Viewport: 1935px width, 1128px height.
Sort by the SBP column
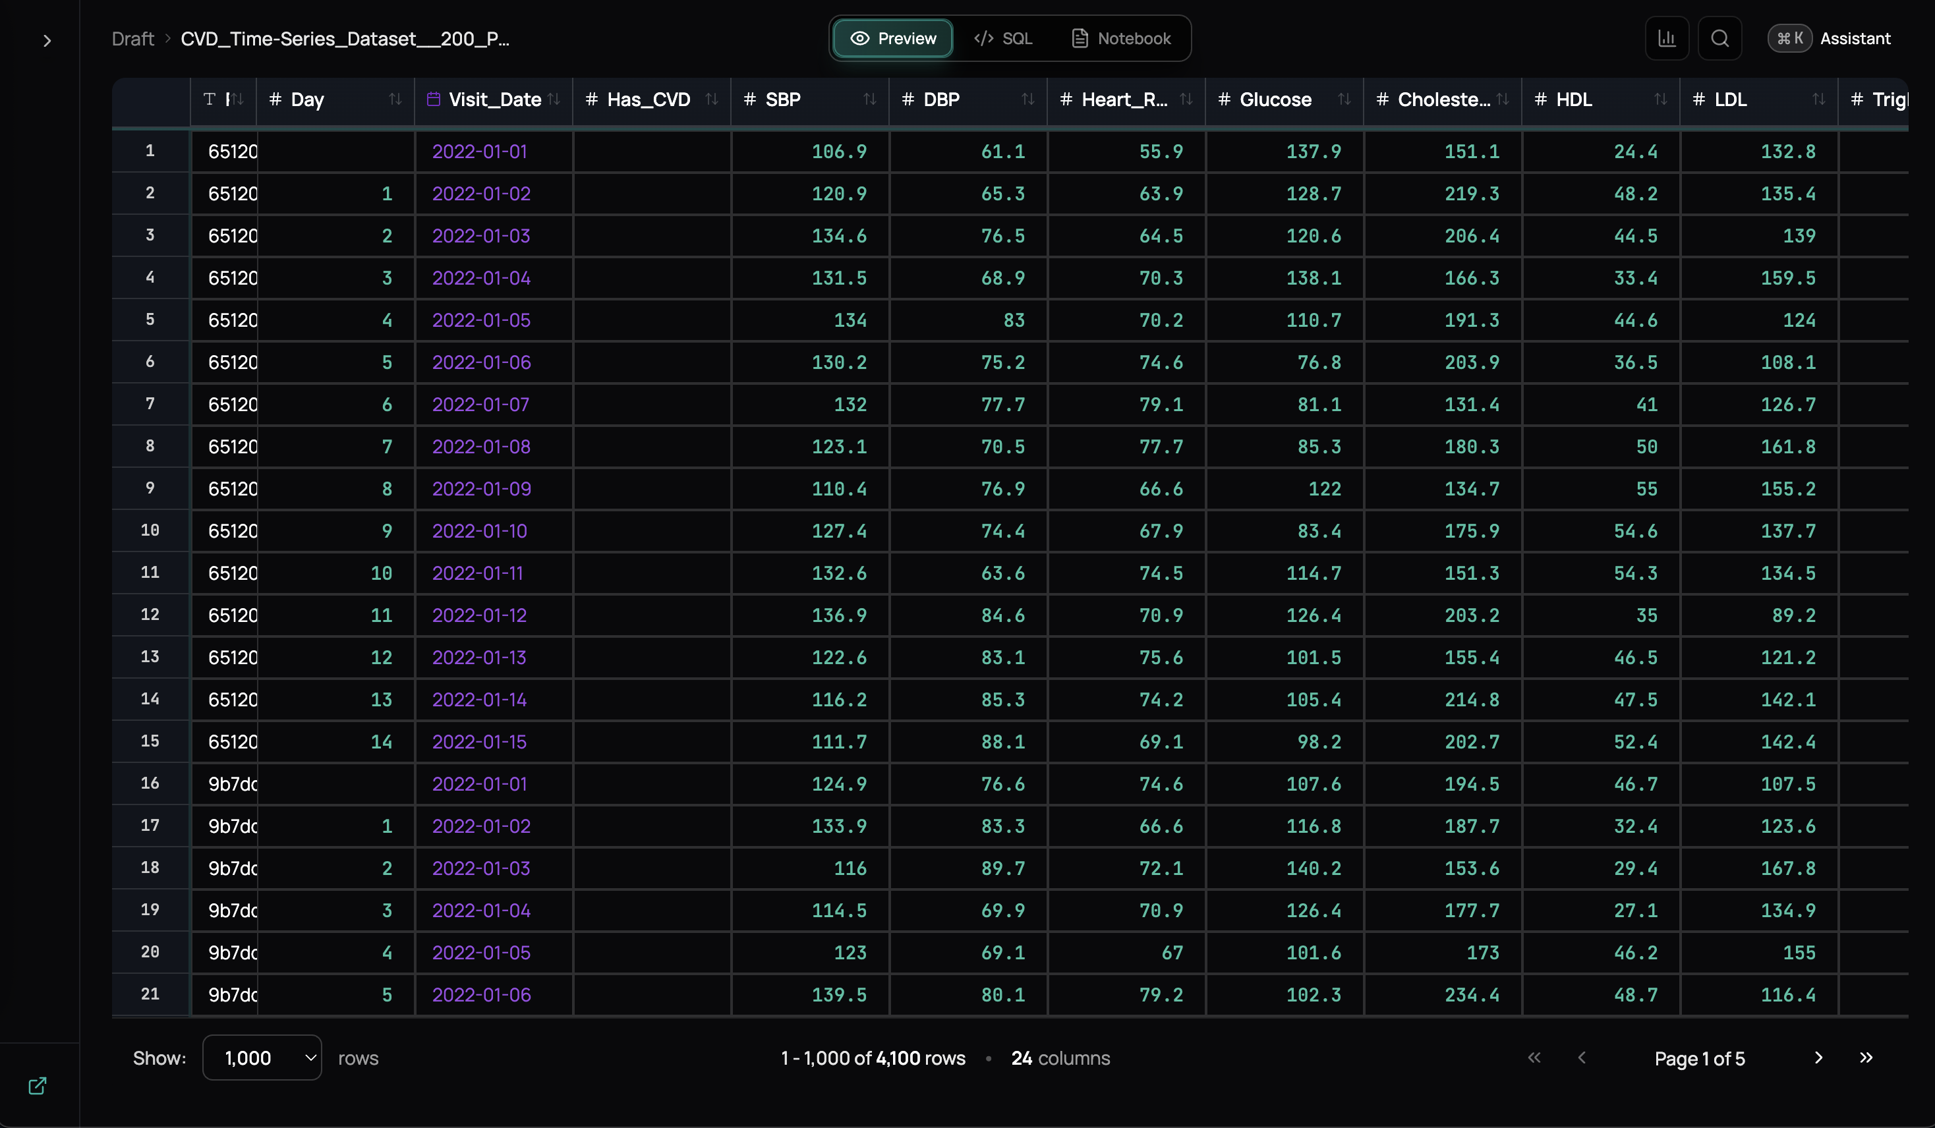point(869,100)
